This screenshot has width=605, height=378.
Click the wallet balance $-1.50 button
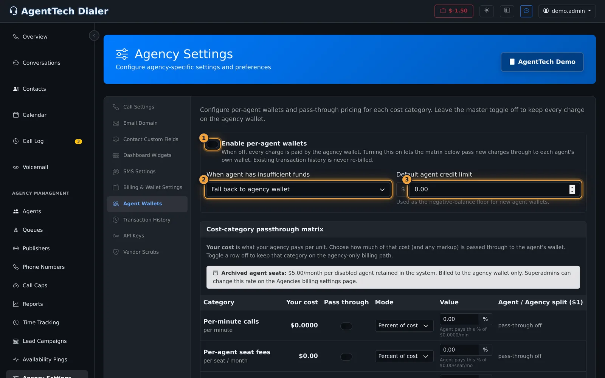[454, 11]
